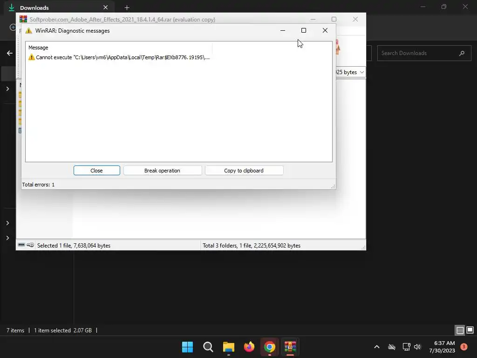Maximize the WinRAR archive window

coord(334,19)
